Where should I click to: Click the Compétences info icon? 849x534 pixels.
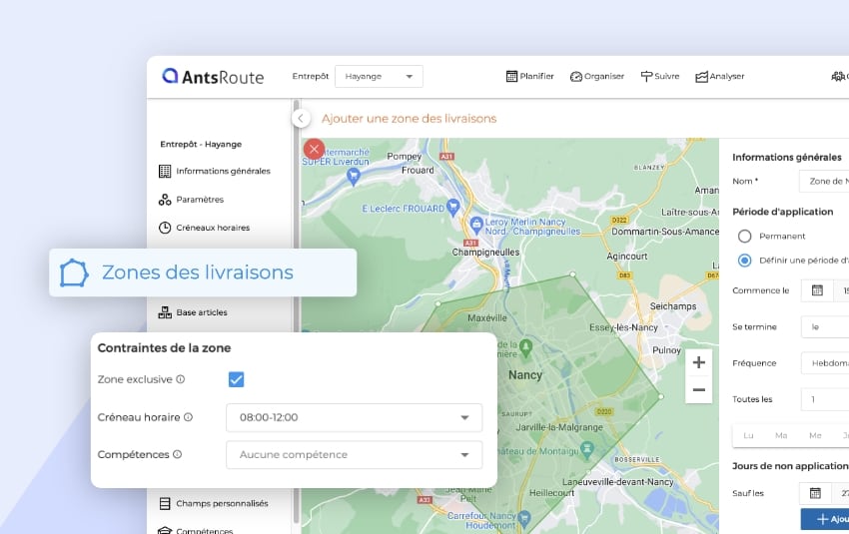[177, 454]
